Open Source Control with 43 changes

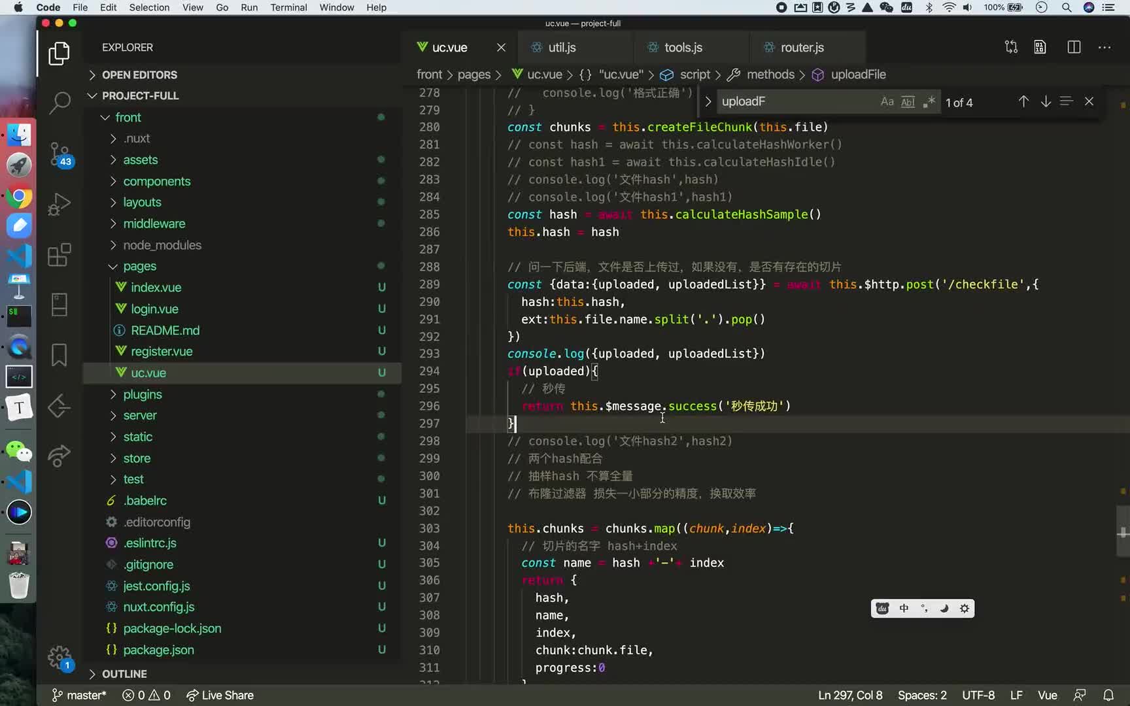tap(60, 155)
